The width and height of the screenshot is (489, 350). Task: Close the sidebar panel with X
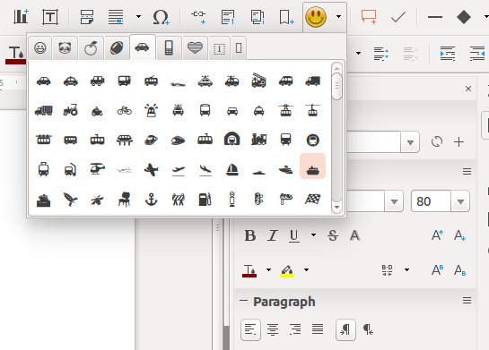point(468,89)
